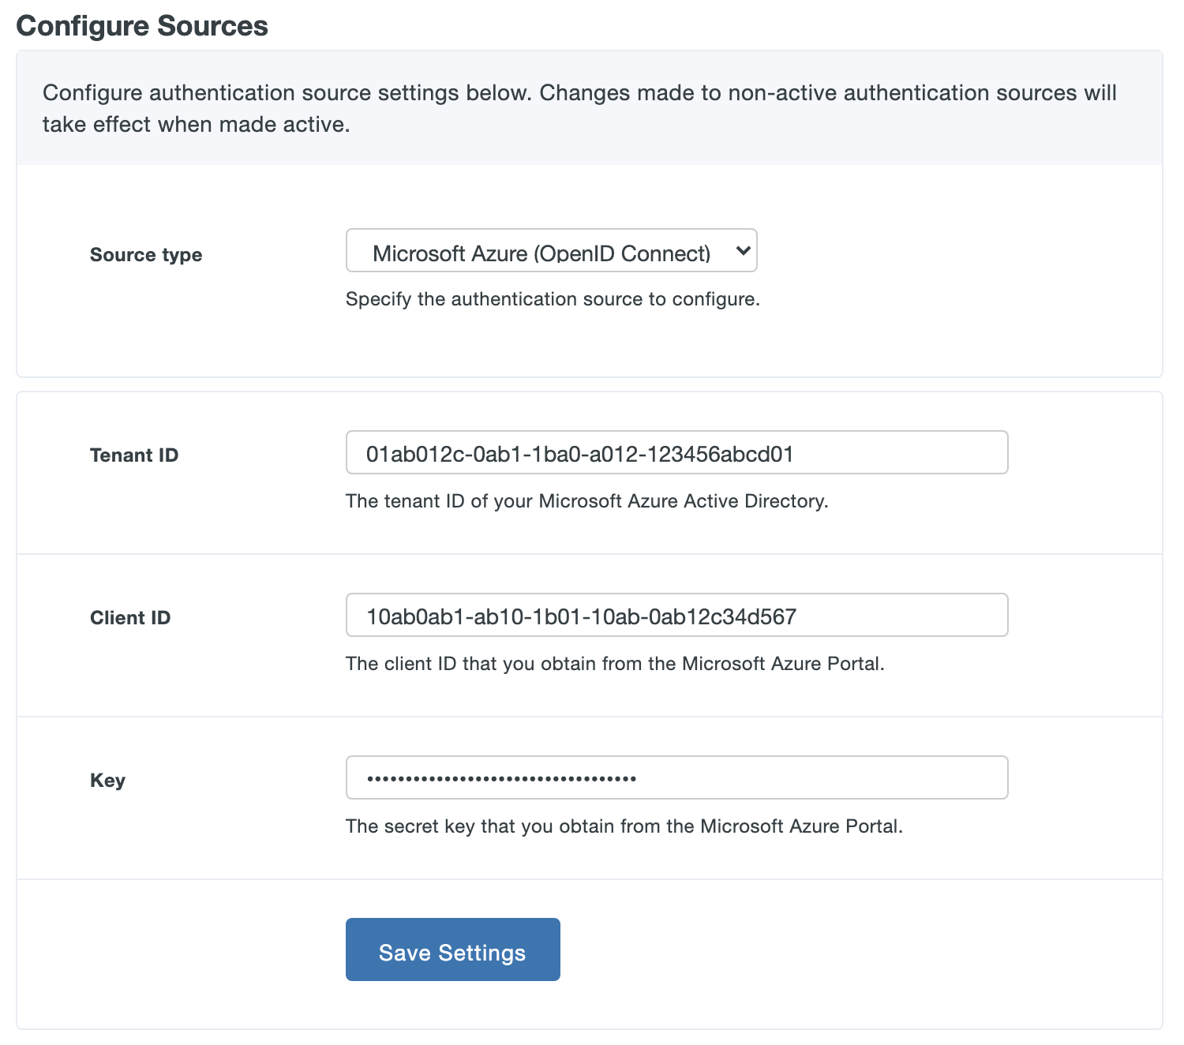Click the Source type label
Screen dimensions: 1184x1045
[145, 254]
